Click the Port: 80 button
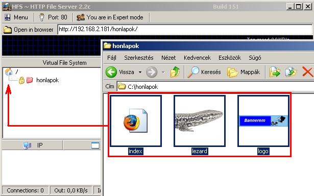This screenshot has width=314, height=196. pos(53,17)
